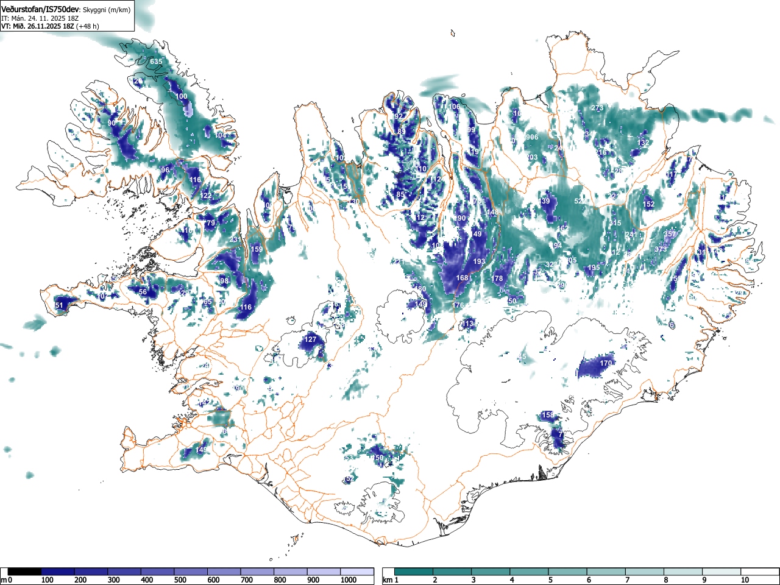Screen dimensions: 780x585
Task: Click the '113' visibility value on map
Action: [x=468, y=324]
